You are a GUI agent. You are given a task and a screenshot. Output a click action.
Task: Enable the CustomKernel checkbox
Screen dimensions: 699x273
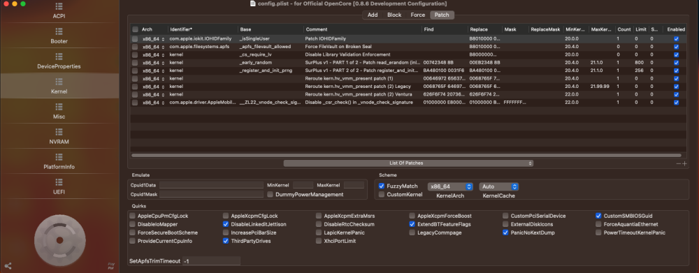(x=382, y=195)
